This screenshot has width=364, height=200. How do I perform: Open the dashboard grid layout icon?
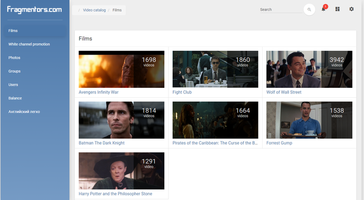(337, 9)
